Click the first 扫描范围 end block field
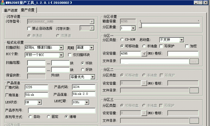This screenshot has width=210, height=126. click(x=60, y=63)
